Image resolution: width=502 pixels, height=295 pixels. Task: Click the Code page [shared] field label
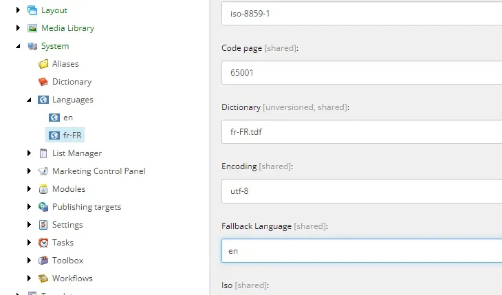(260, 48)
